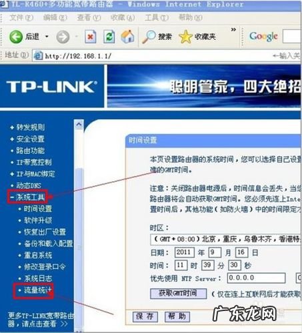Viewport: 302px width, 333px height.
Task: Open the 编辑 menu
Action: 55,17
